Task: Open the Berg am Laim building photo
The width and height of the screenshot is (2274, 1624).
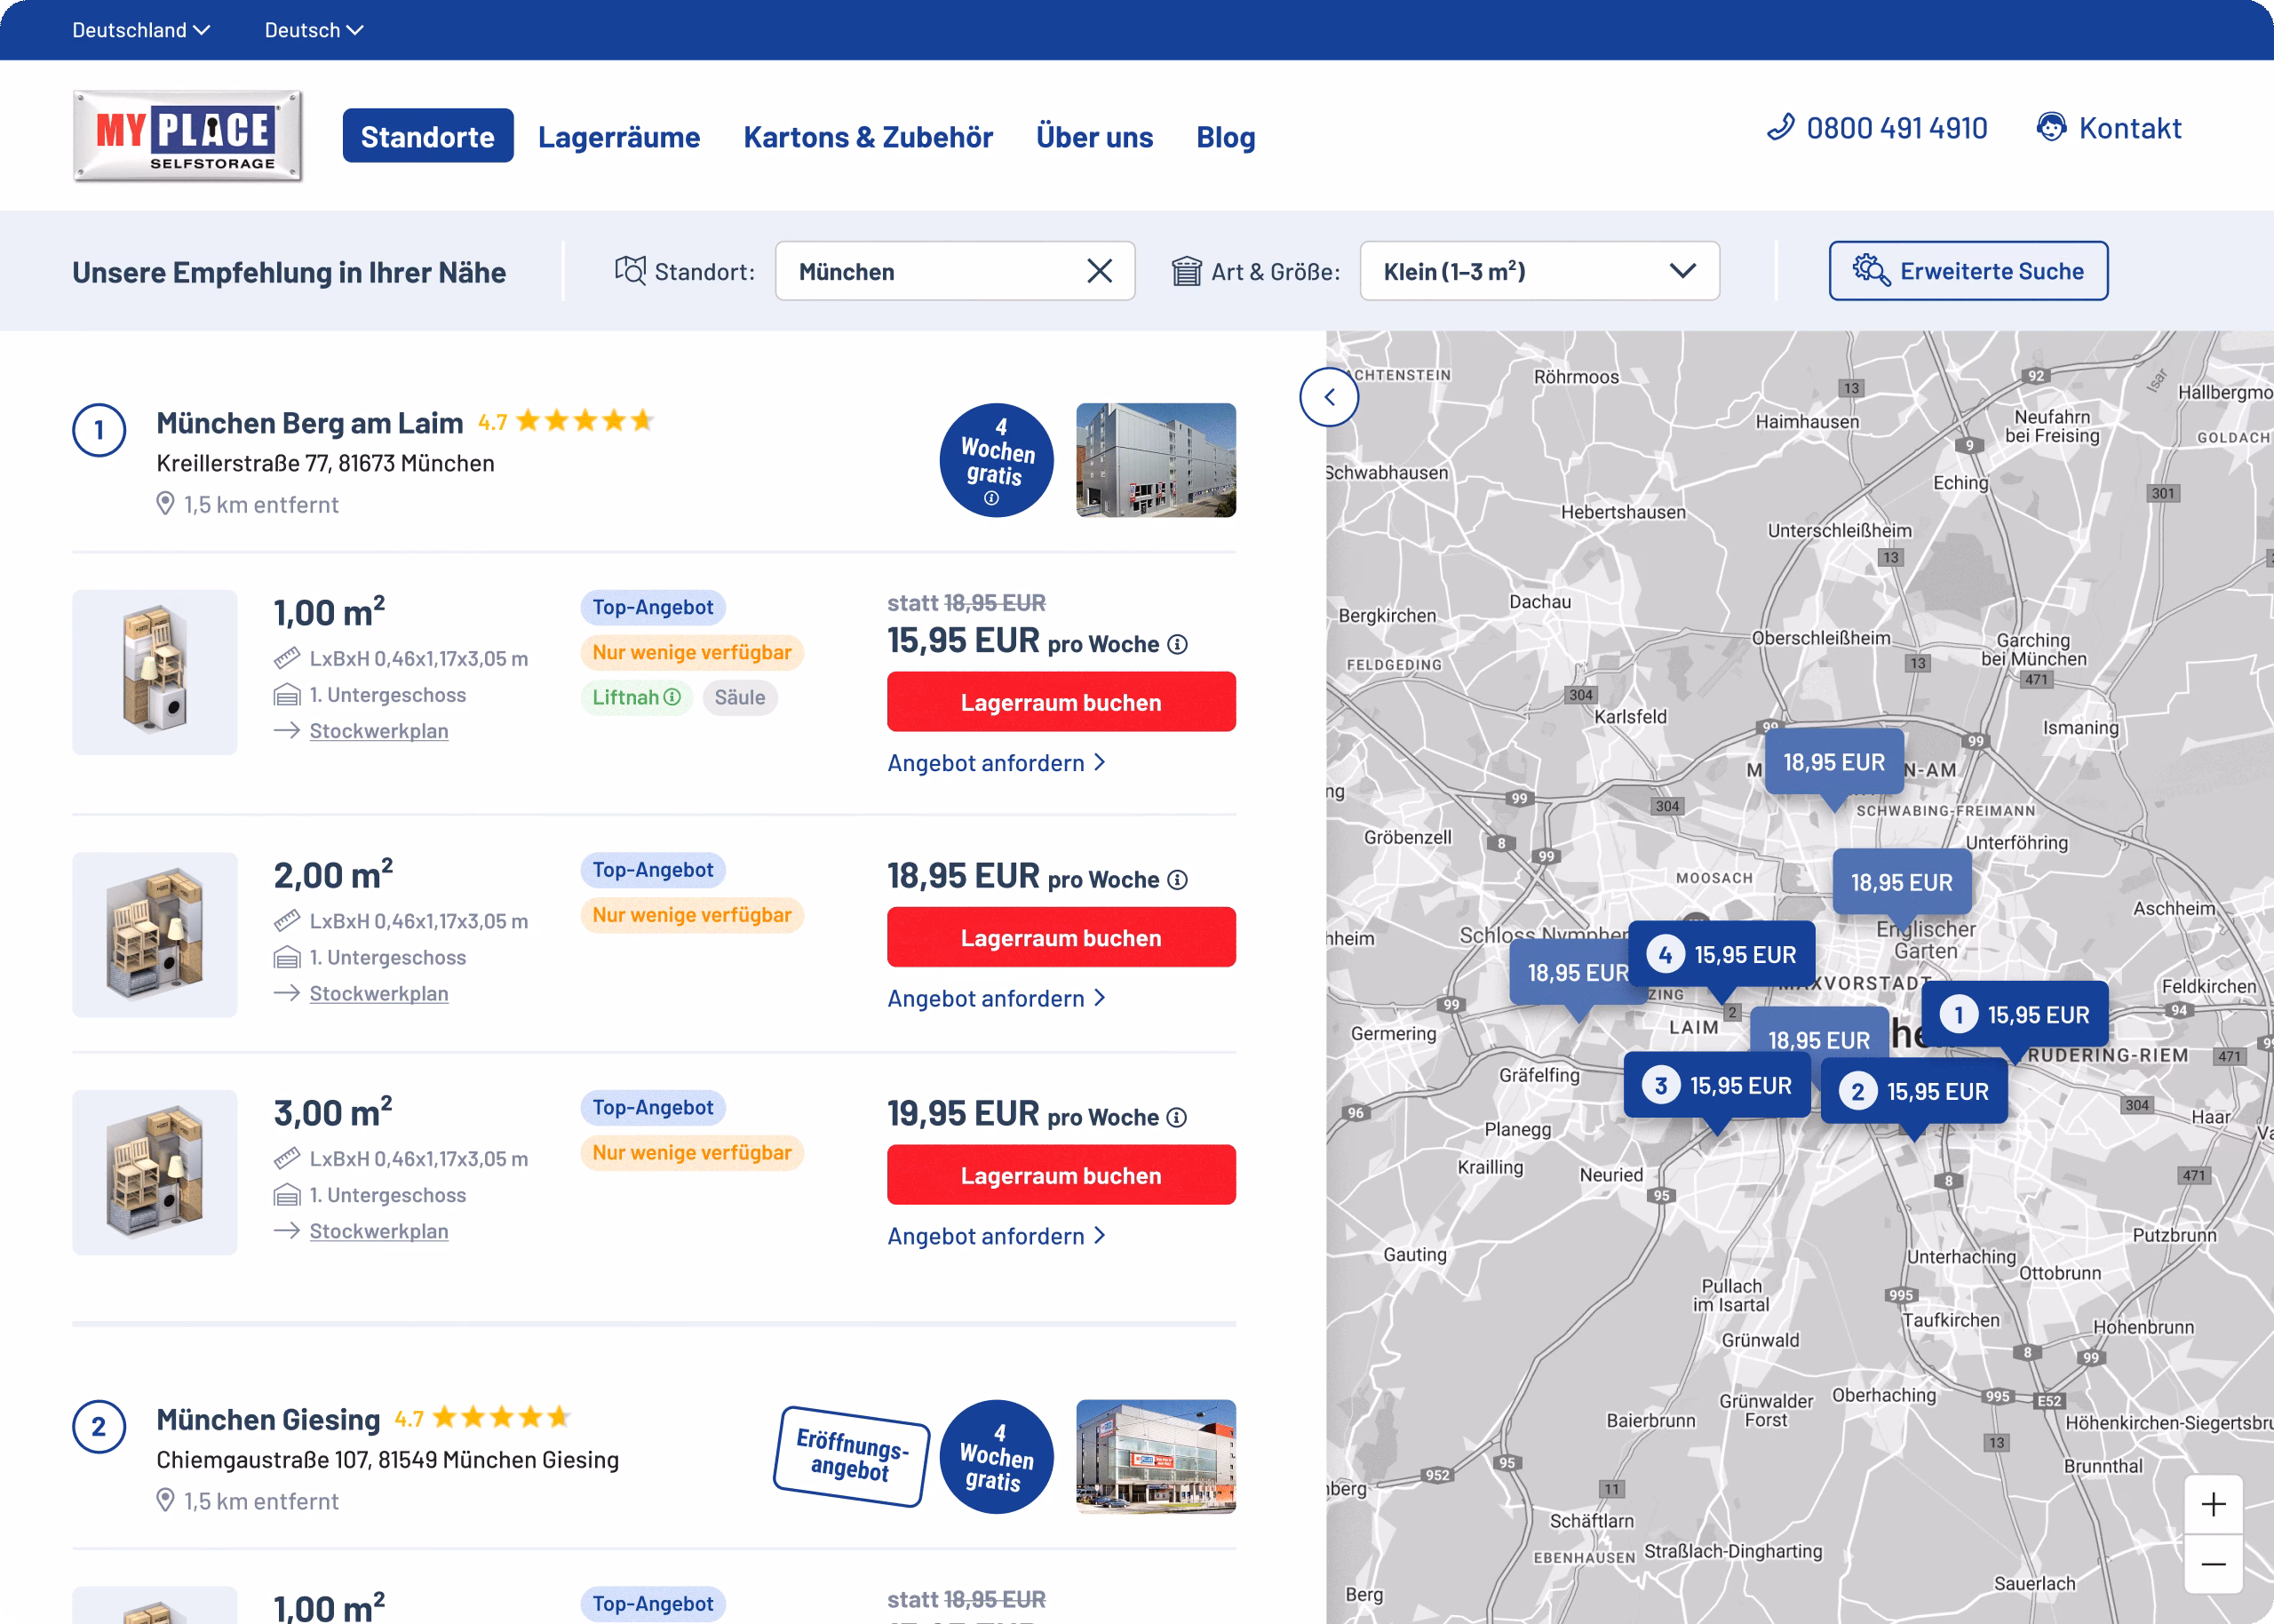Action: [x=1156, y=460]
